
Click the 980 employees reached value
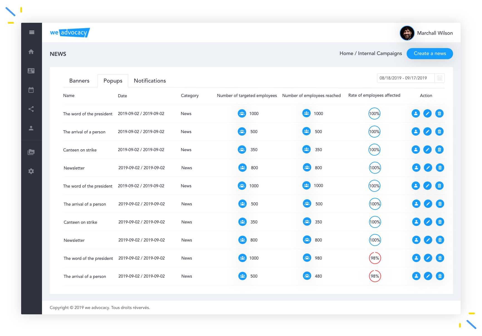318,258
